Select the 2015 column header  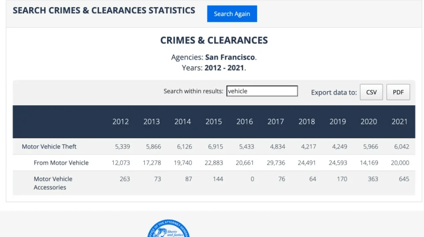[x=214, y=121]
